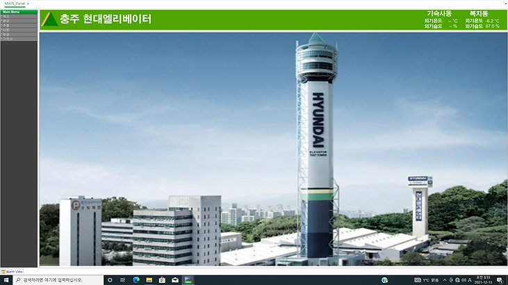The image size is (508, 285).
Task: Open Cortana from the taskbar
Action: point(110,280)
